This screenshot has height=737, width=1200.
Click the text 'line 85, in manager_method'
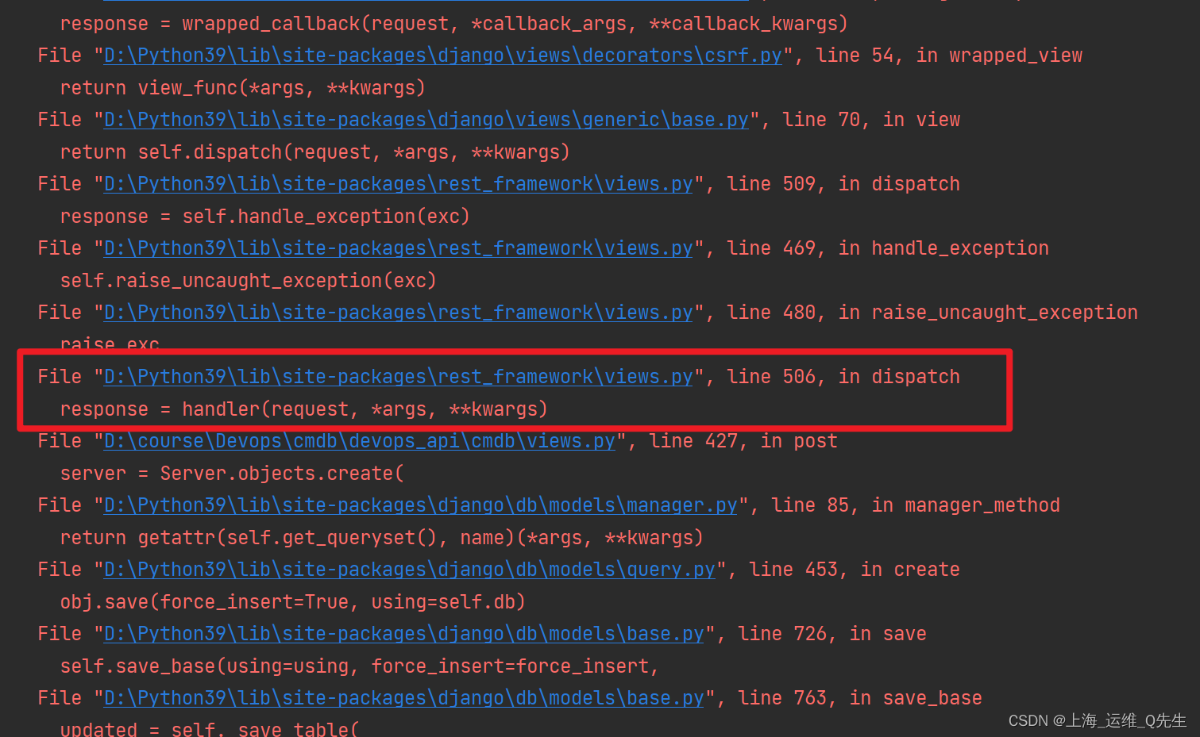point(916,505)
